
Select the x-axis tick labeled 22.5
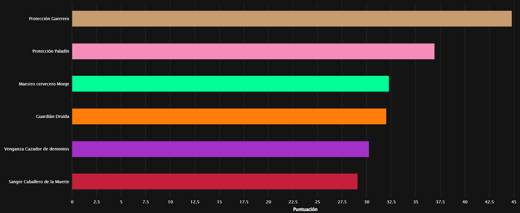tap(293, 202)
